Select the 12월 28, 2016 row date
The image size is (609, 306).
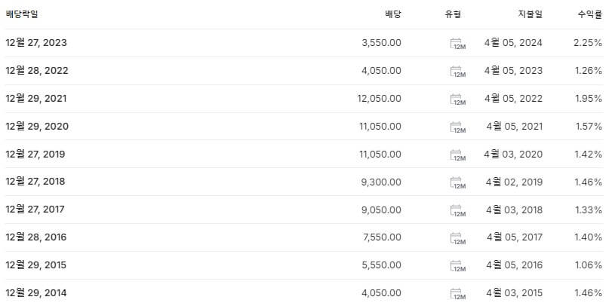pyautogui.click(x=36, y=237)
